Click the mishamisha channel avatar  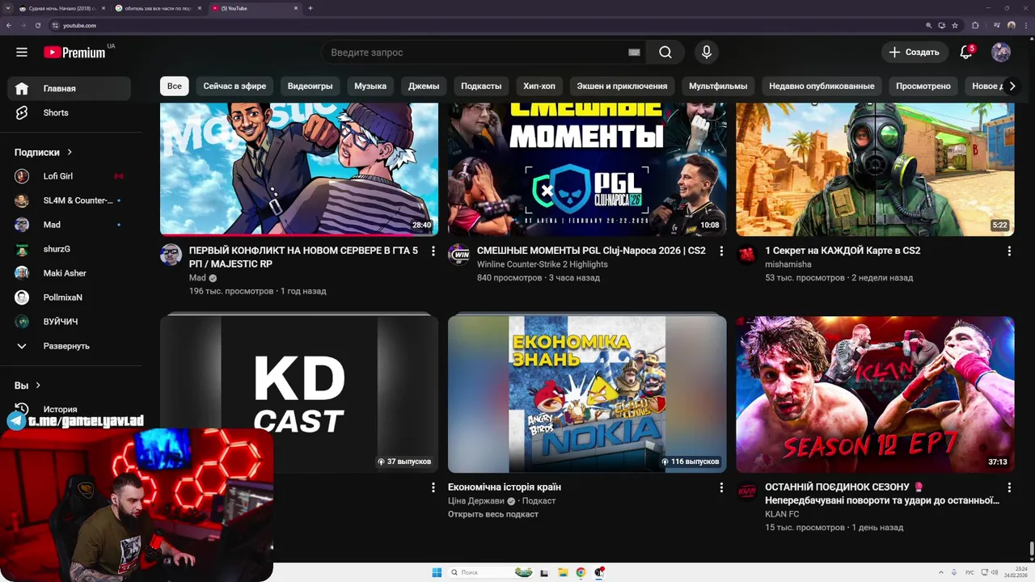click(x=746, y=255)
